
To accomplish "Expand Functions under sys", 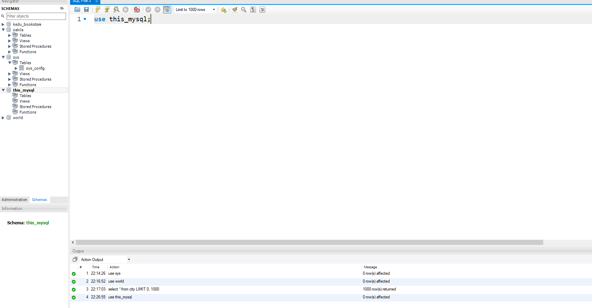I will point(10,85).
